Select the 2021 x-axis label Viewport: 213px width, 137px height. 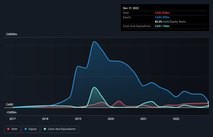point(143,119)
